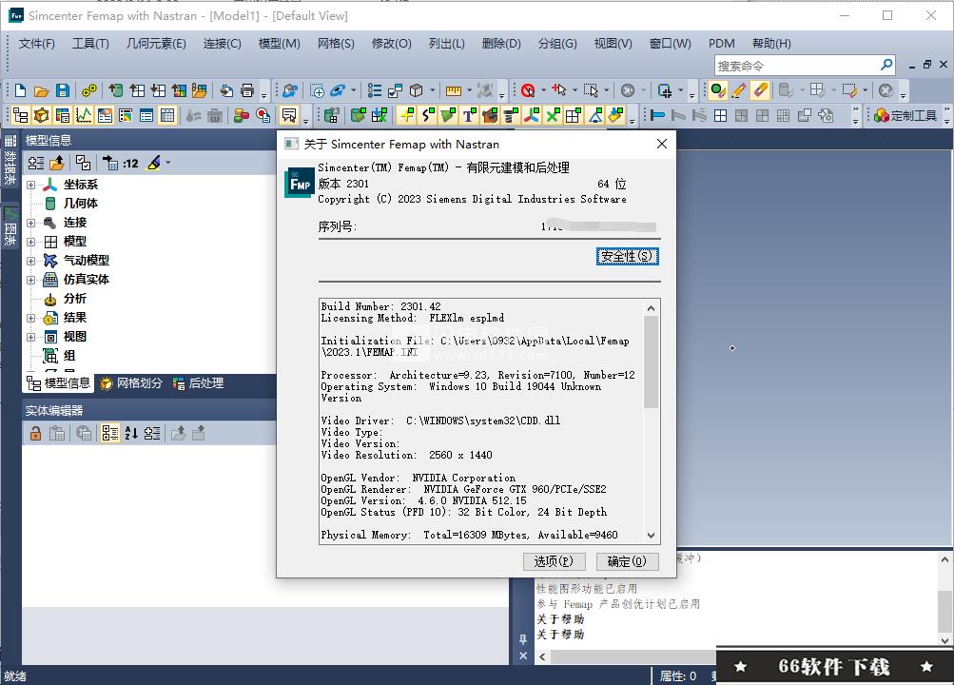Open the 工具(T) menu
954x685 pixels.
coord(90,44)
